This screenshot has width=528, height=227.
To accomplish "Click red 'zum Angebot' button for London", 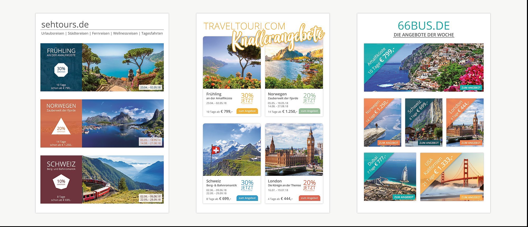I will click(309, 198).
